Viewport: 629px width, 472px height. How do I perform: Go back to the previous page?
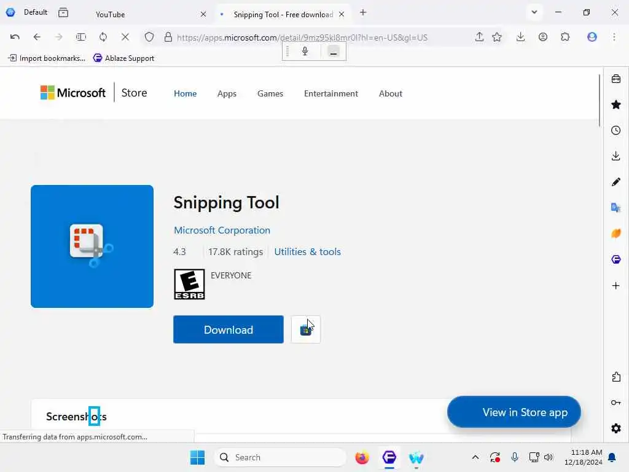pos(37,37)
